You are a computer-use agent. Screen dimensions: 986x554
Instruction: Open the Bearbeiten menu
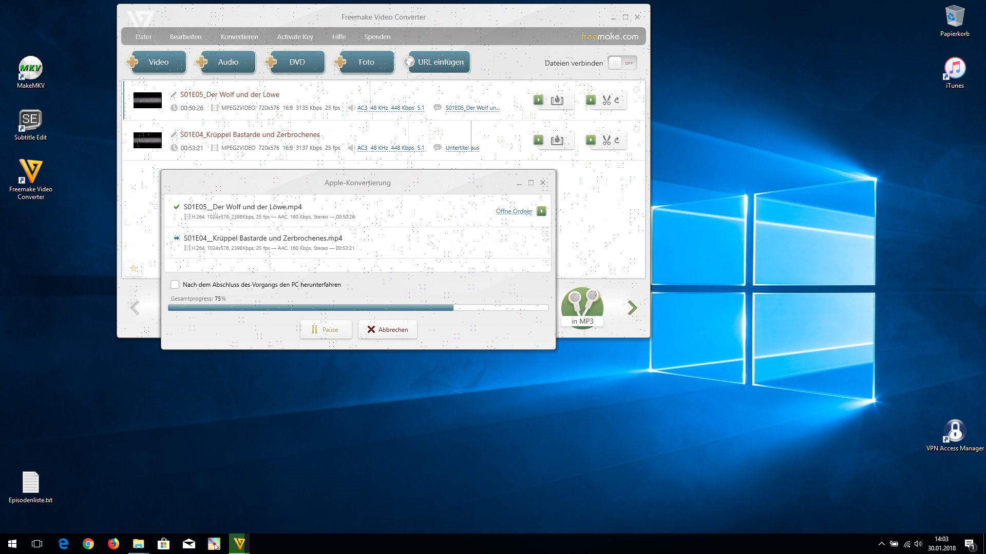coord(185,37)
